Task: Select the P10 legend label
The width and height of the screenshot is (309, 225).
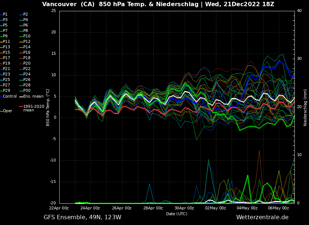Action: tap(27, 36)
